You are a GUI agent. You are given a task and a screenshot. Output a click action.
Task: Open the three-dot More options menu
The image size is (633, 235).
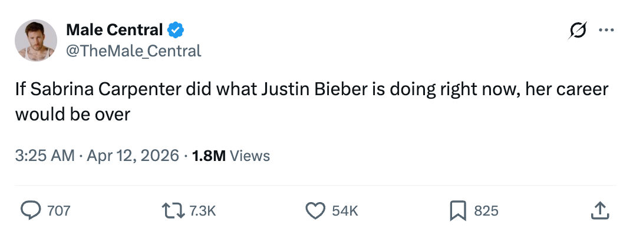[x=606, y=31]
